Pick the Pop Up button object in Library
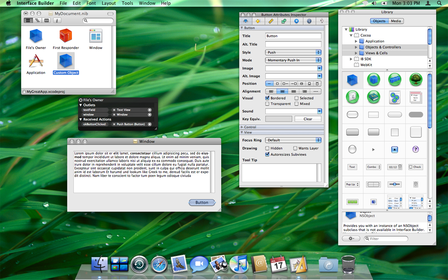 click(352, 184)
